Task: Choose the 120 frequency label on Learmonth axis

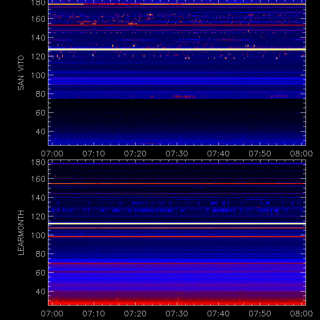Action: 38,216
